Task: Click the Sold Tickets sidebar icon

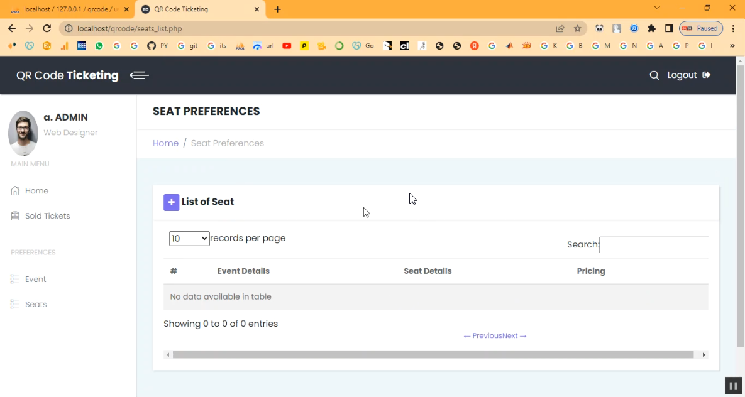Action: [15, 216]
